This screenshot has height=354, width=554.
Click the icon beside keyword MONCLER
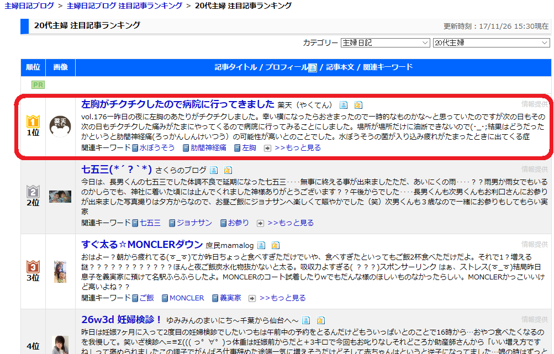coord(165,299)
